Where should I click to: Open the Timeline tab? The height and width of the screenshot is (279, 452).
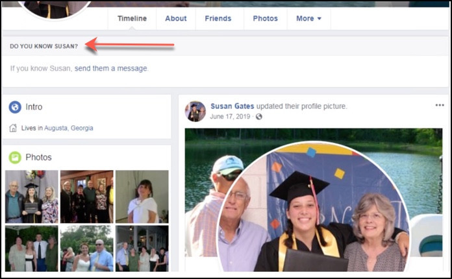132,18
